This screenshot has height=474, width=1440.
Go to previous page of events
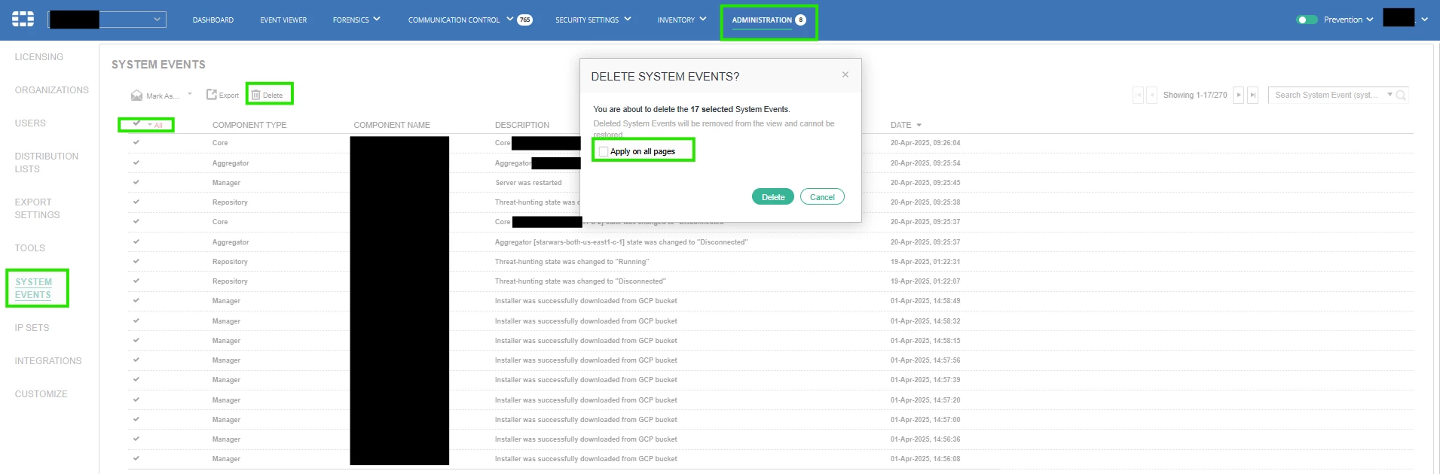(1151, 95)
